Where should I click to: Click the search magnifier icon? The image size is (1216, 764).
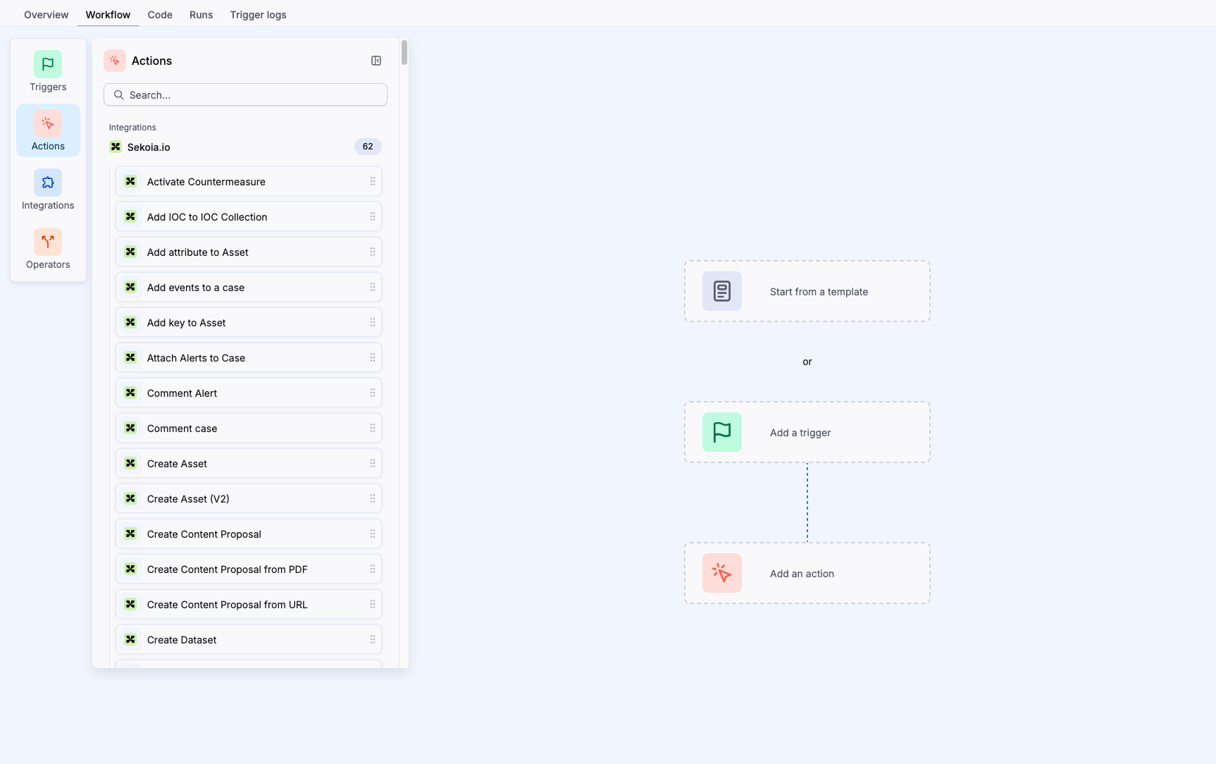(x=119, y=95)
